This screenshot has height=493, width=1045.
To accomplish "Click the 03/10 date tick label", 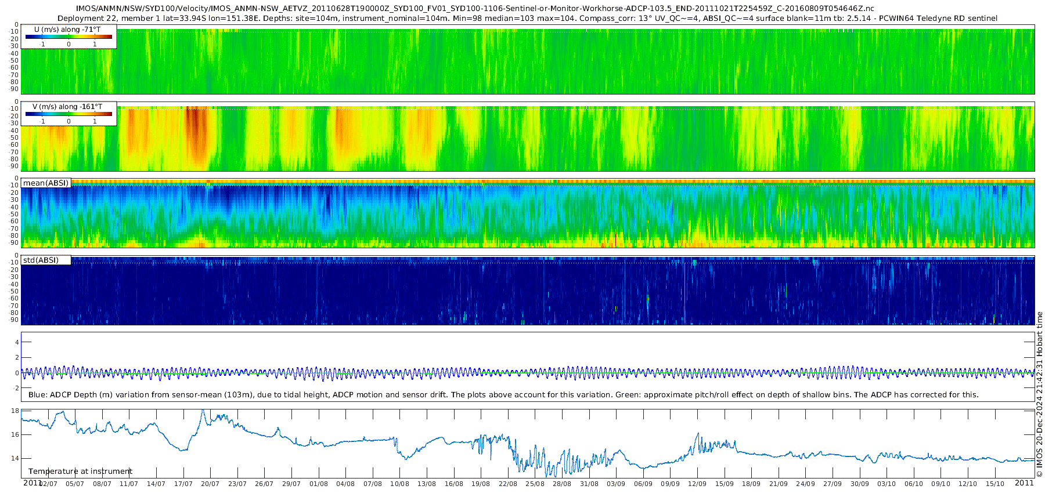I will coord(887,484).
